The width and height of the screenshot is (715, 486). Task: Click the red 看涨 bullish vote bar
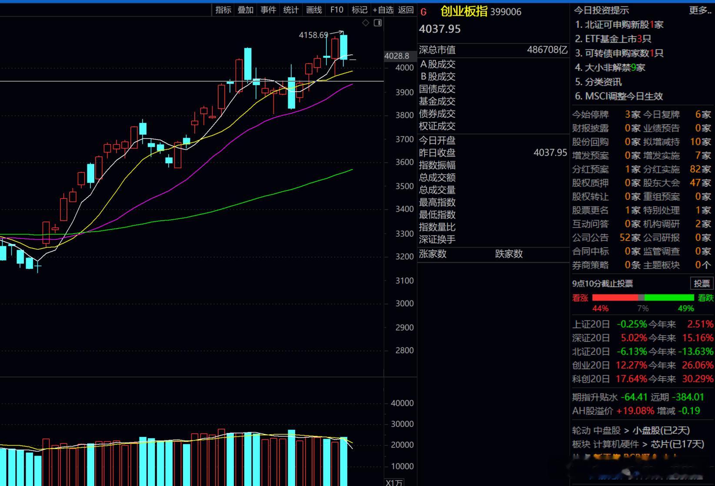(x=615, y=298)
